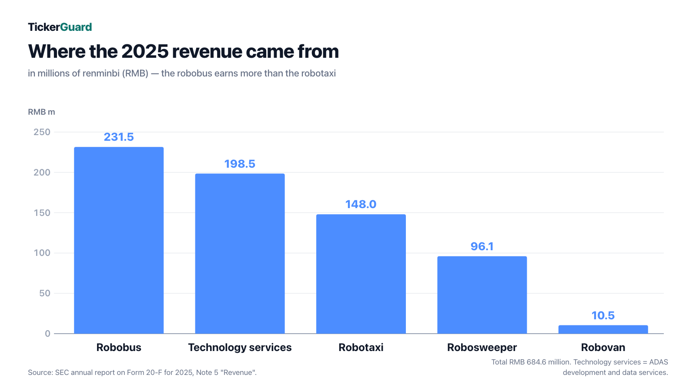Select the y-axis tick label 150

point(42,213)
